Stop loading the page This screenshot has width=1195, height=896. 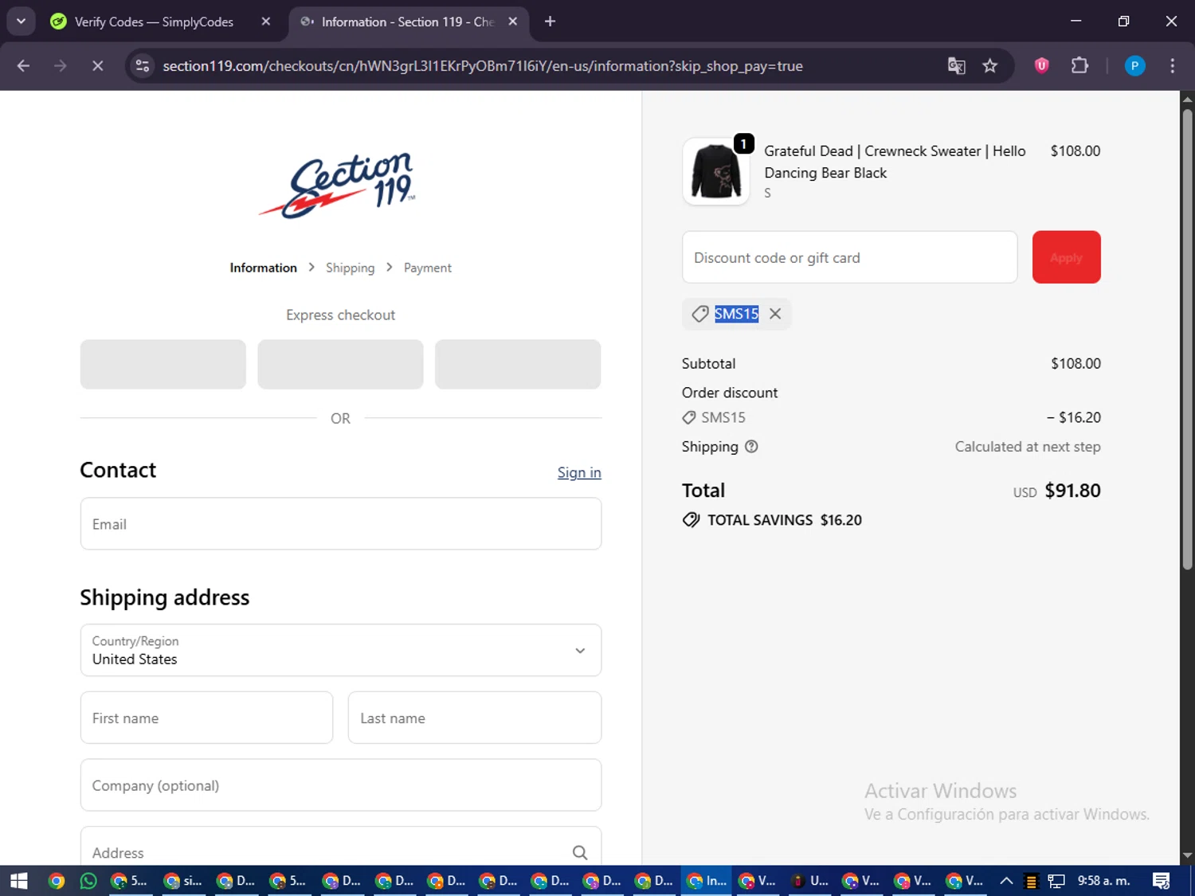[x=97, y=66]
